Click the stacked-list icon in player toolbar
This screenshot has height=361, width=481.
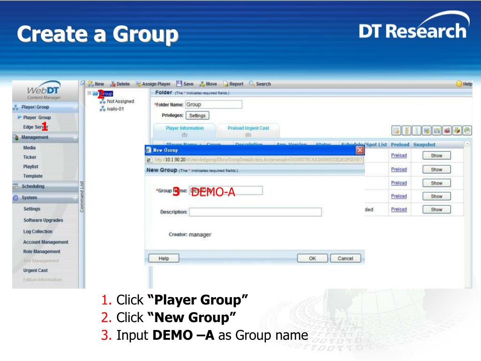pyautogui.click(x=396, y=131)
